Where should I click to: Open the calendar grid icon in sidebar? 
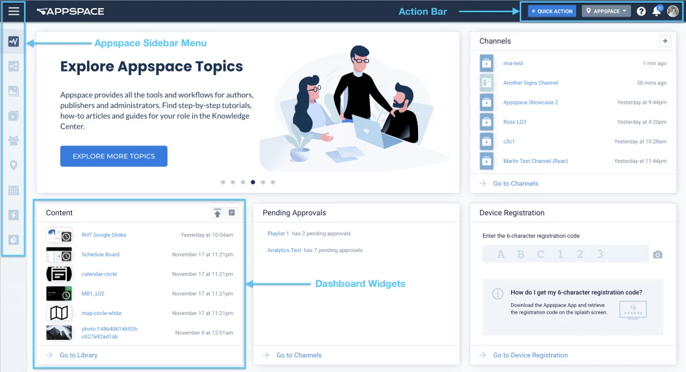tap(13, 190)
